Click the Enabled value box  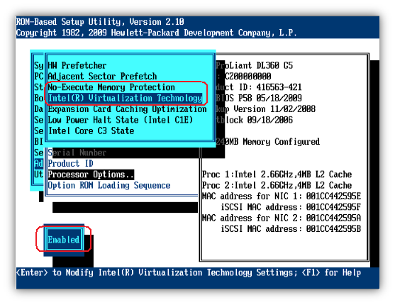click(x=64, y=240)
